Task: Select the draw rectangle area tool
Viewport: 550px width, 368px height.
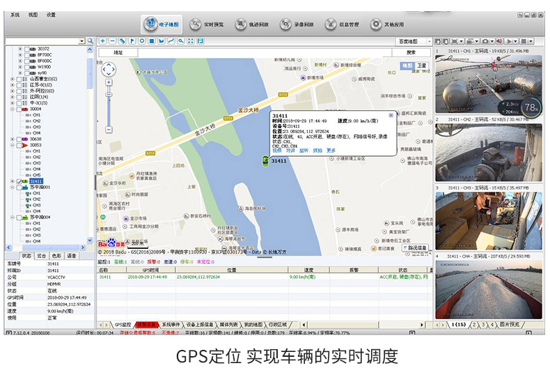Action: click(x=152, y=41)
